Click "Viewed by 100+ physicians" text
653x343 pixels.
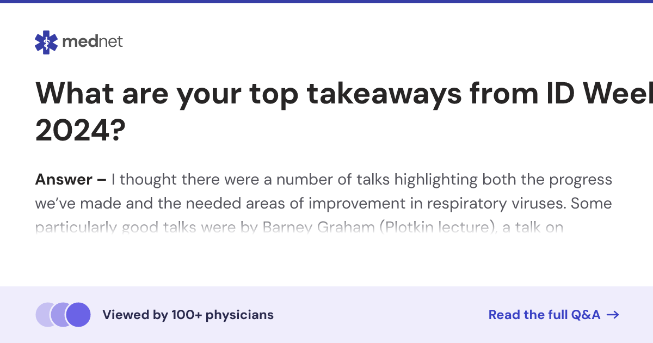188,315
